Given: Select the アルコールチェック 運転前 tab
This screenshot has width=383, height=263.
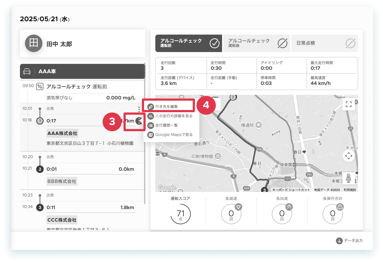Looking at the screenshot, I should point(189,43).
